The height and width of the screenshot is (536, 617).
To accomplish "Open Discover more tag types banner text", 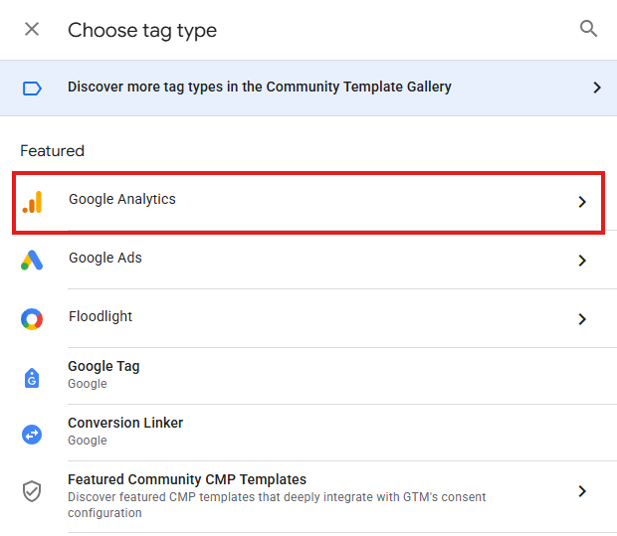I will pos(260,87).
